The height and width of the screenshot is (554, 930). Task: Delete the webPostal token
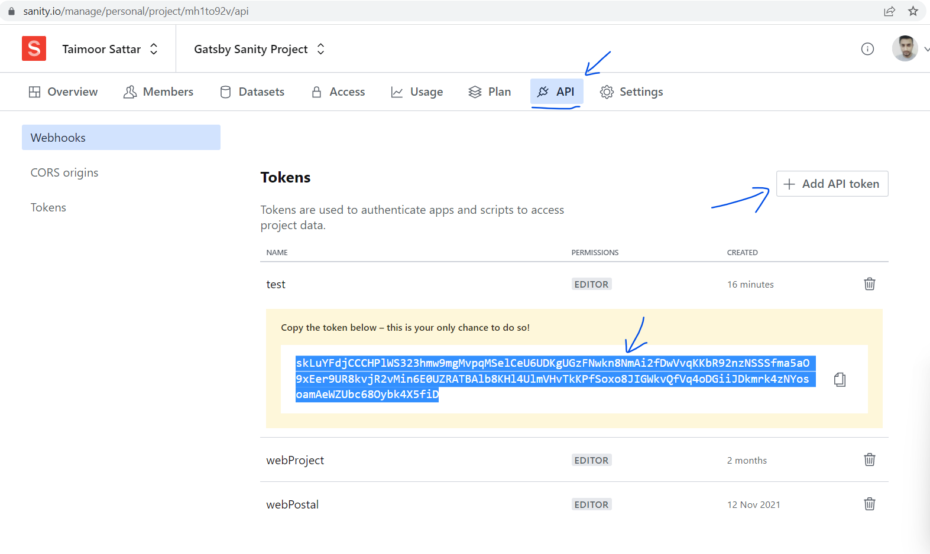[x=870, y=504]
